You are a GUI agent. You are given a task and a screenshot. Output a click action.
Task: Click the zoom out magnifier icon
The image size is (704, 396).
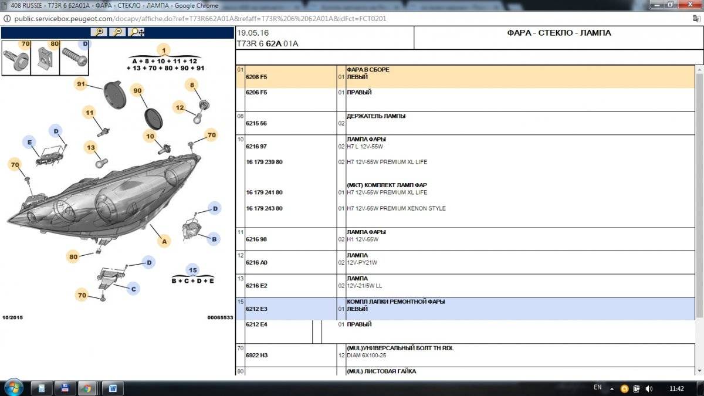(119, 32)
